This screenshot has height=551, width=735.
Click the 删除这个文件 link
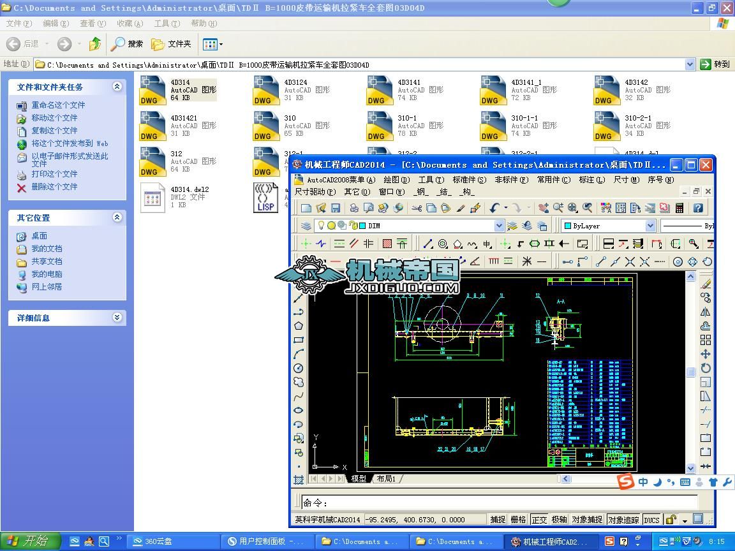point(54,187)
